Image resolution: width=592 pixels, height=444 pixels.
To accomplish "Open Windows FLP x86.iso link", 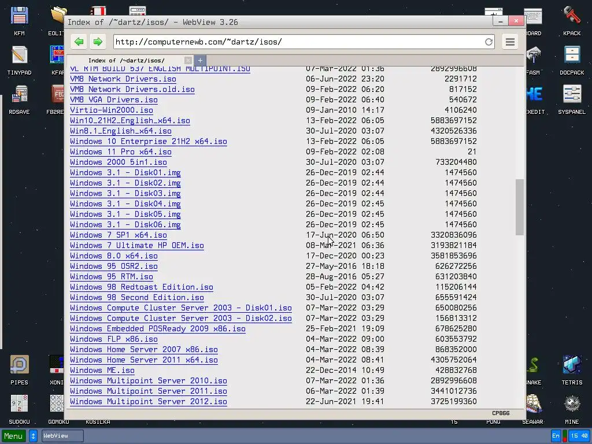I will (x=114, y=339).
